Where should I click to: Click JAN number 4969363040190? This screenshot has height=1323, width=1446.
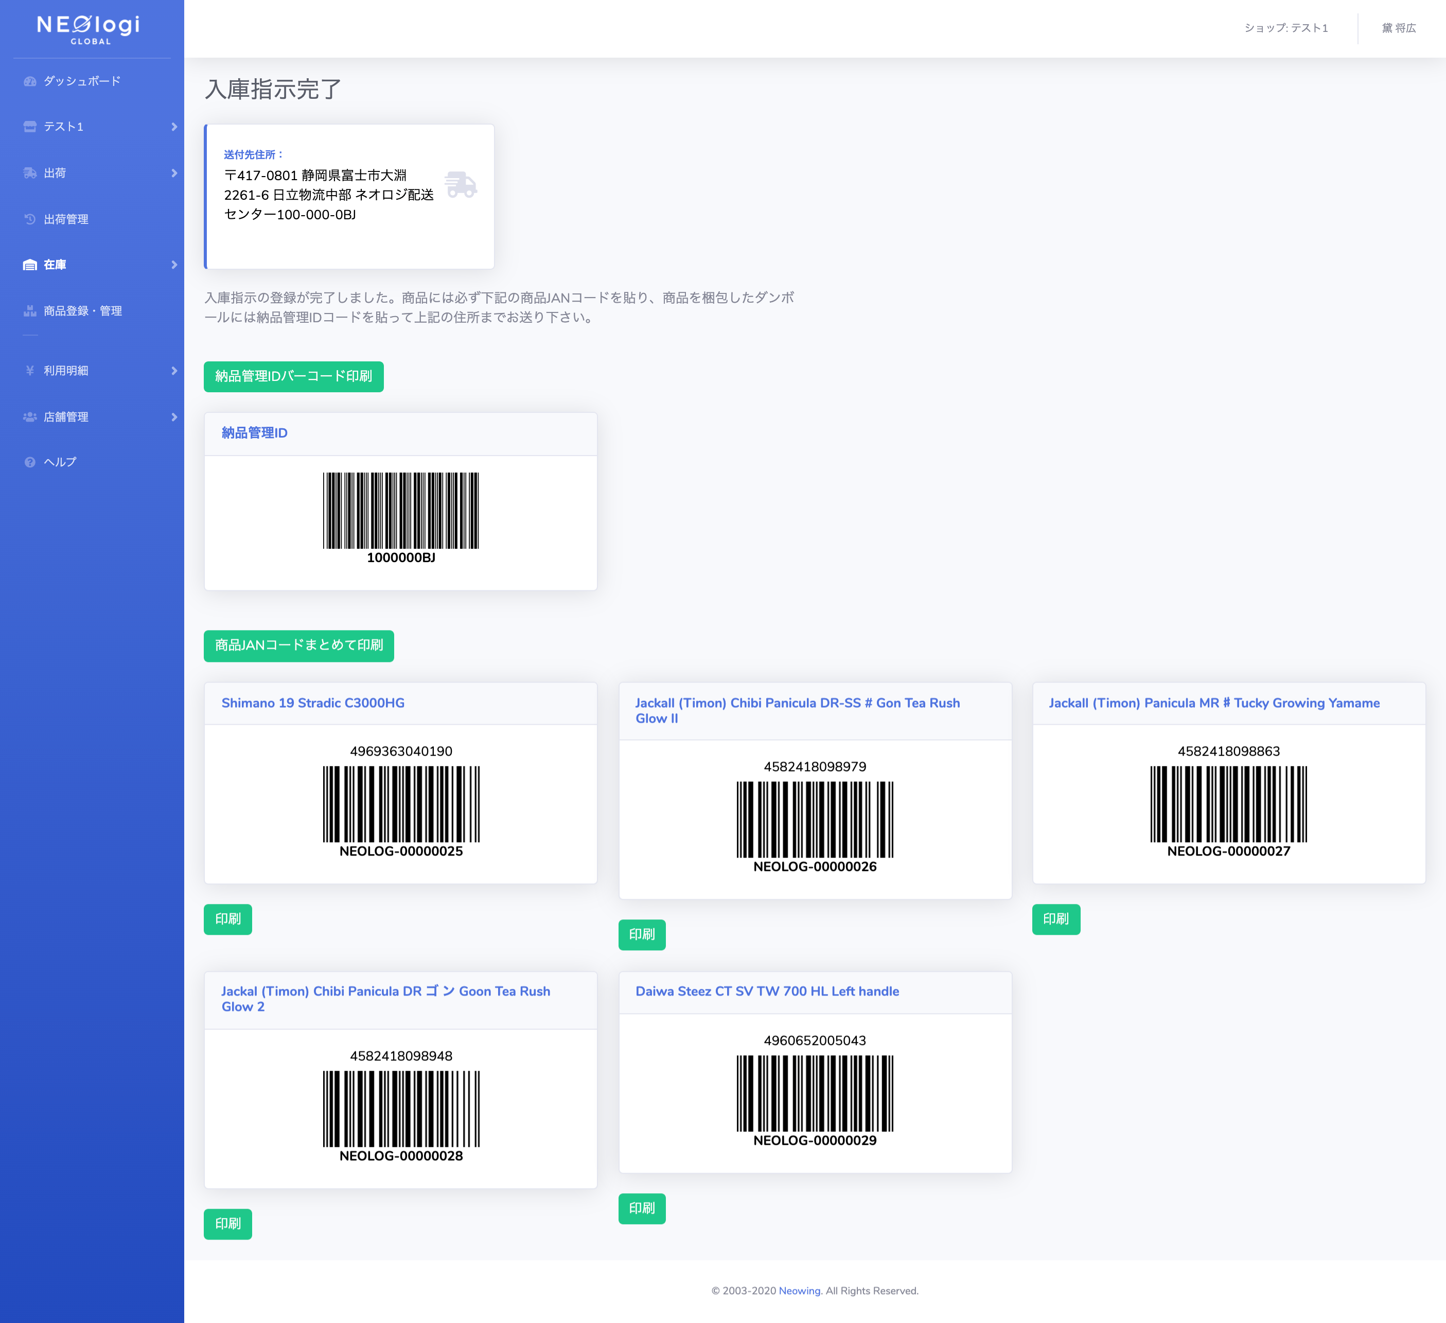[401, 751]
